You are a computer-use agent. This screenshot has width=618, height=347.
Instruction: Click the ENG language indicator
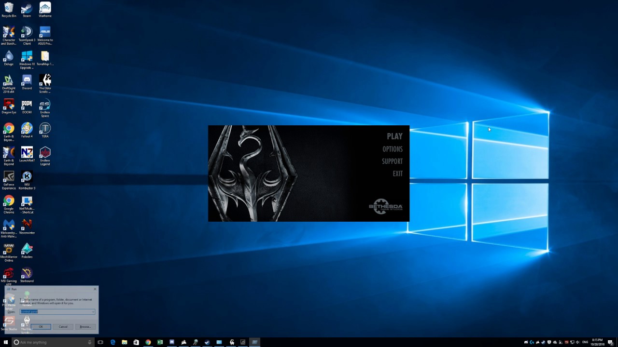coord(585,342)
